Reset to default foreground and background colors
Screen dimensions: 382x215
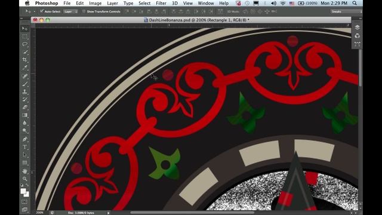(x=22, y=186)
